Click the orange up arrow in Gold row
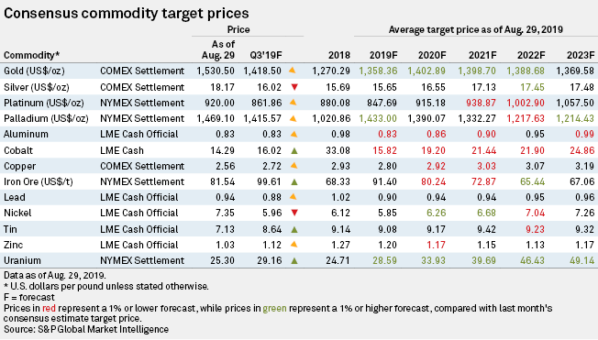The height and width of the screenshot is (340, 598). [293, 71]
